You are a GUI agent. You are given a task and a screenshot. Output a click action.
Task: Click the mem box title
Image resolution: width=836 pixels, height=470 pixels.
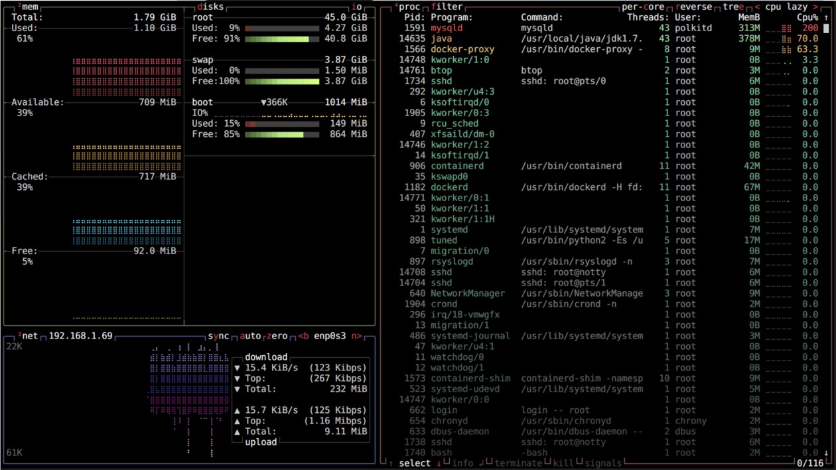tap(27, 7)
